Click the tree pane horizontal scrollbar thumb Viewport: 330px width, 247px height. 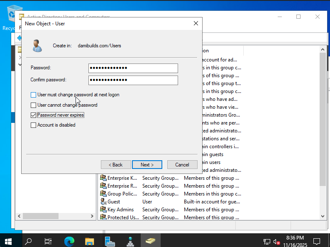coord(41,216)
